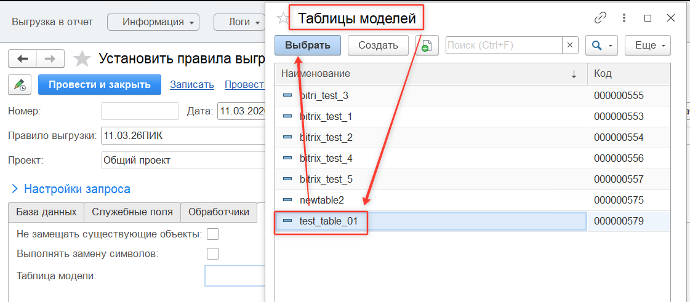Click the Записать link

point(192,85)
